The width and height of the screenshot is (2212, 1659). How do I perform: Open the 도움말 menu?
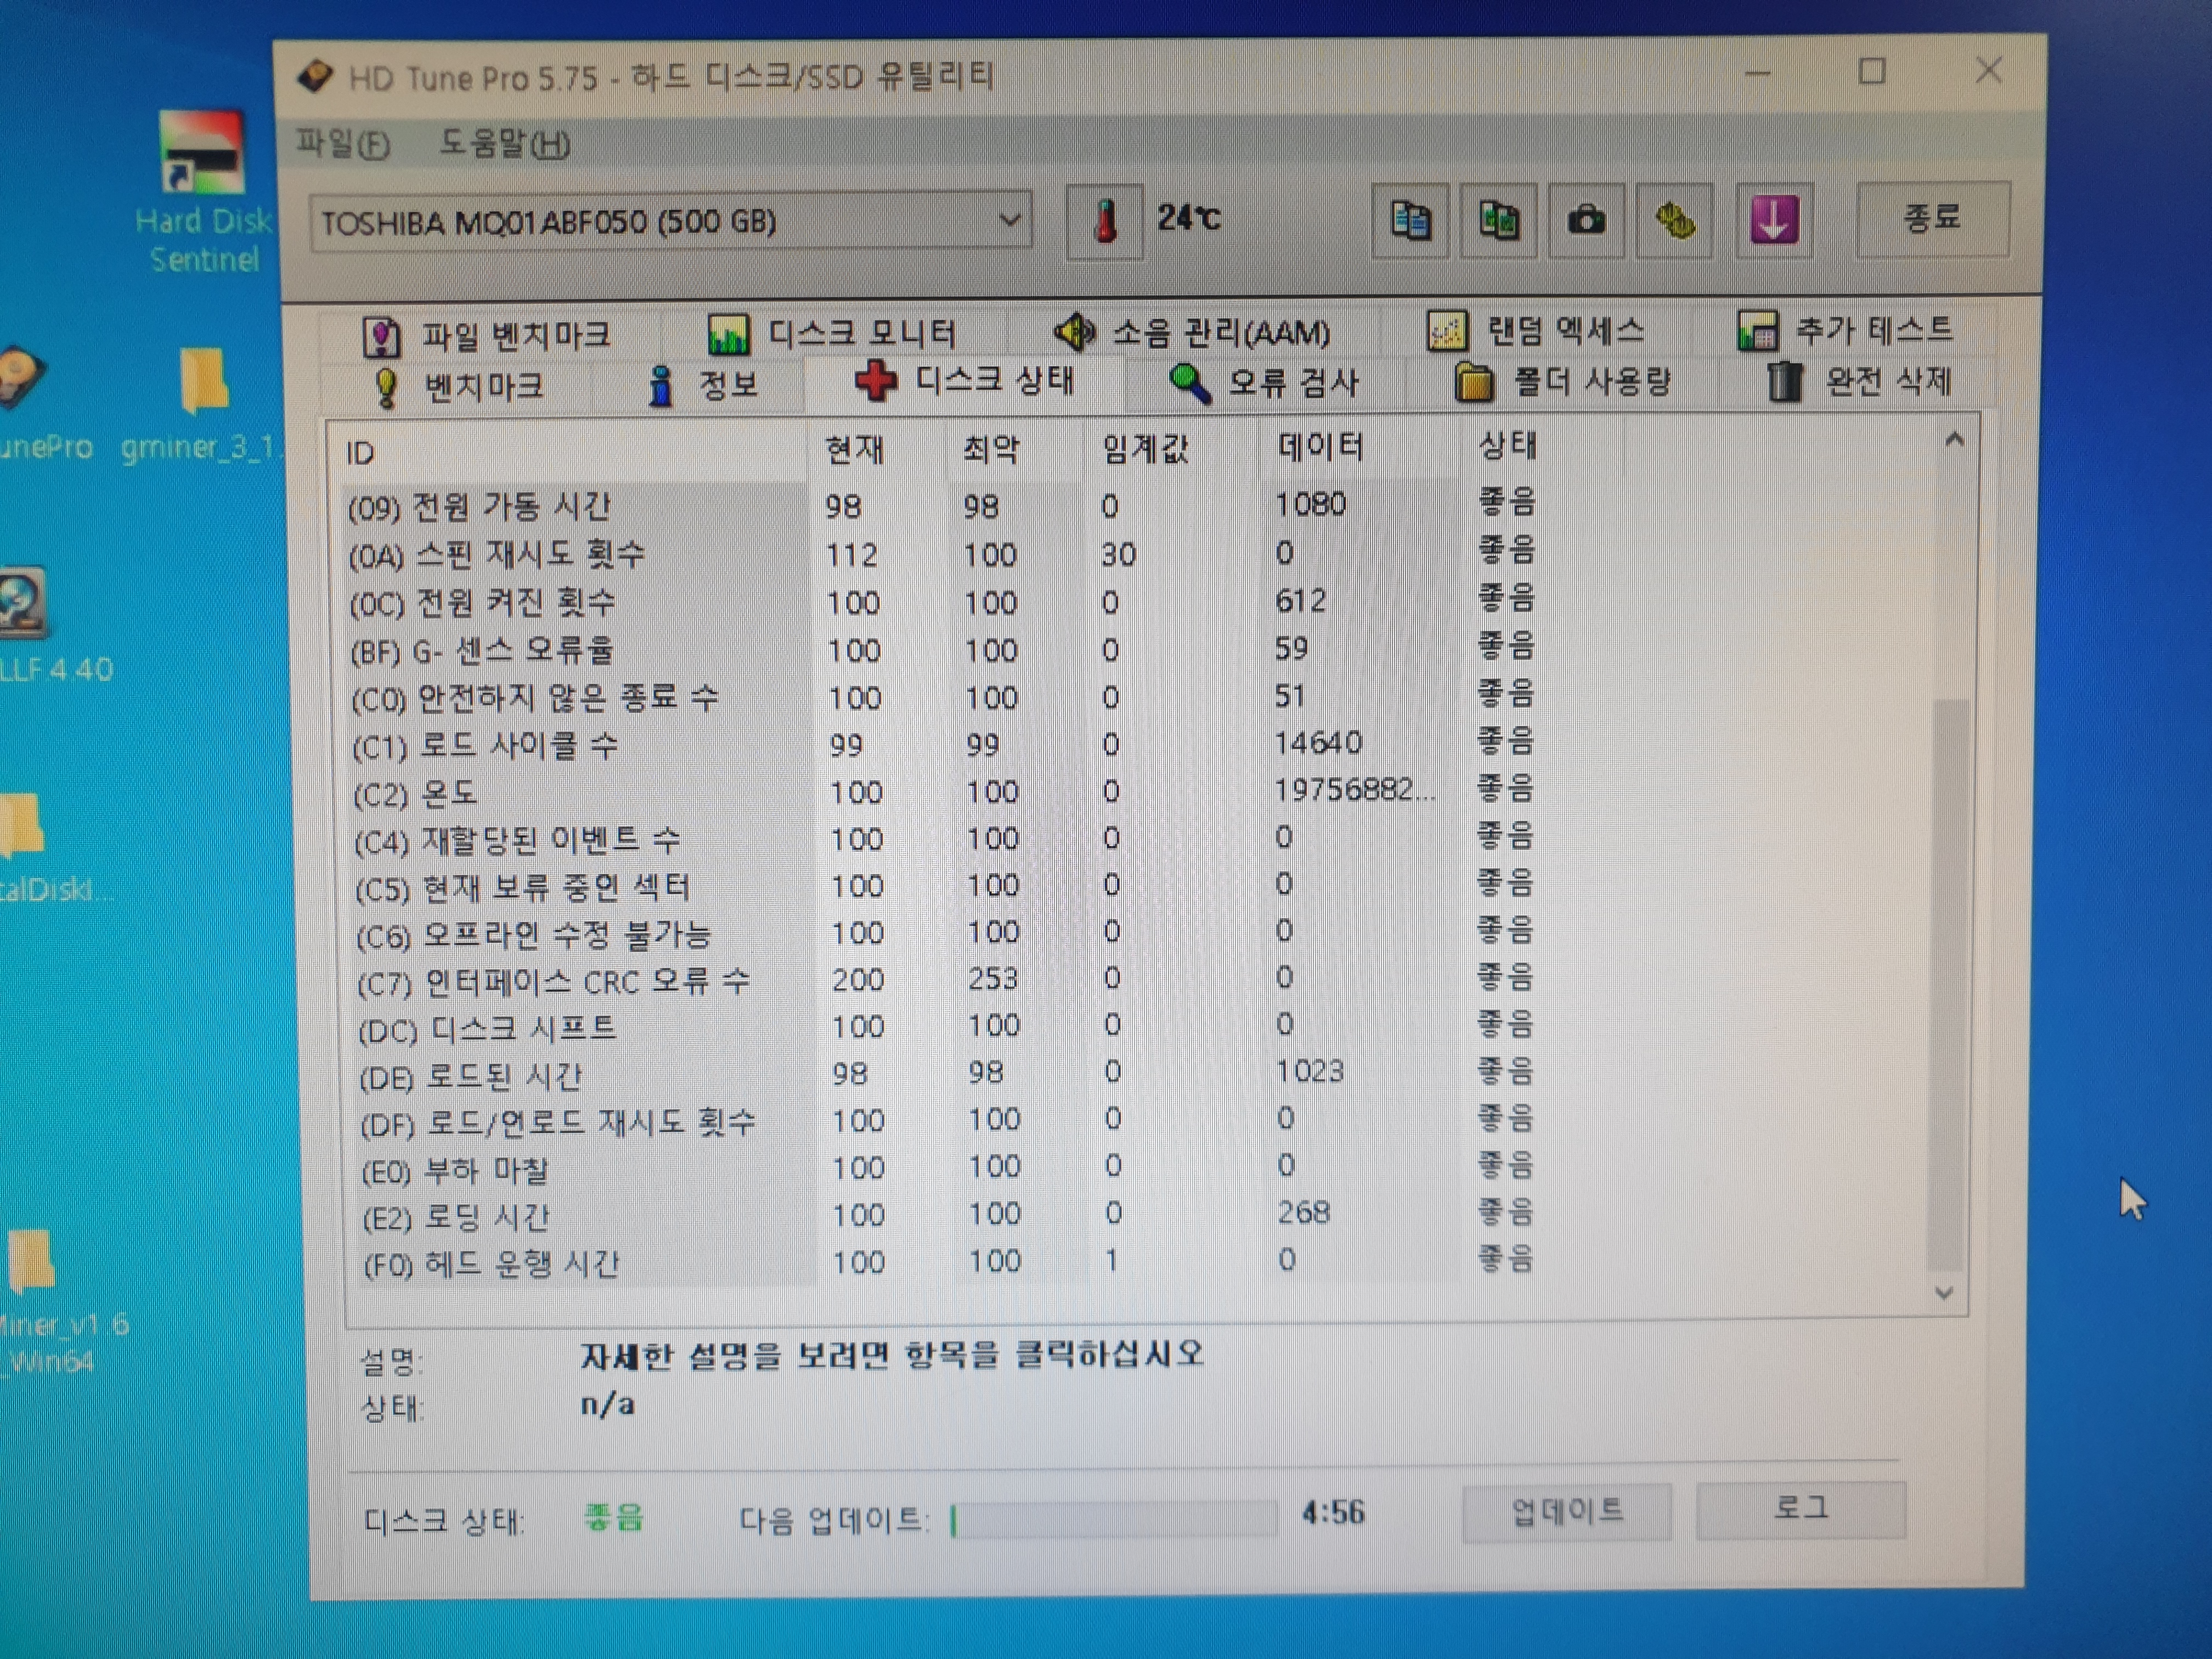[504, 144]
